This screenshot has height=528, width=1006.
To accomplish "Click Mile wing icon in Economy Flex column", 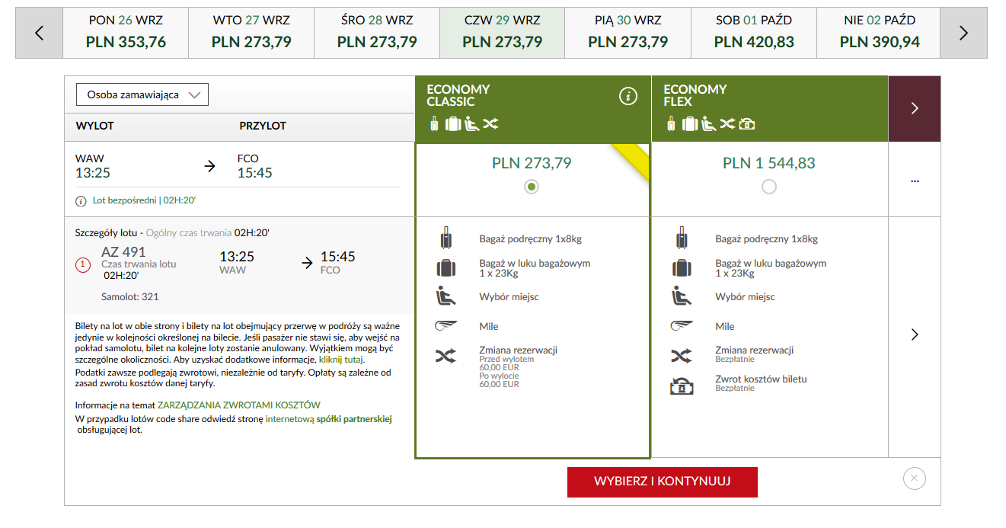I will (682, 326).
